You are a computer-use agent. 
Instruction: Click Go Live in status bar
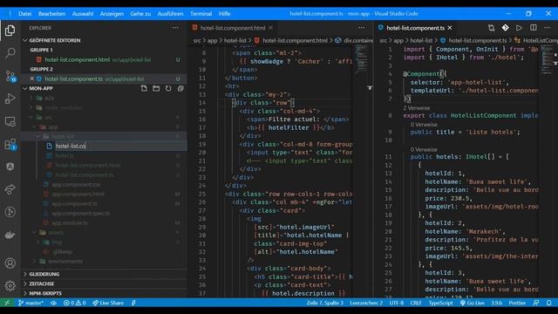(x=473, y=303)
